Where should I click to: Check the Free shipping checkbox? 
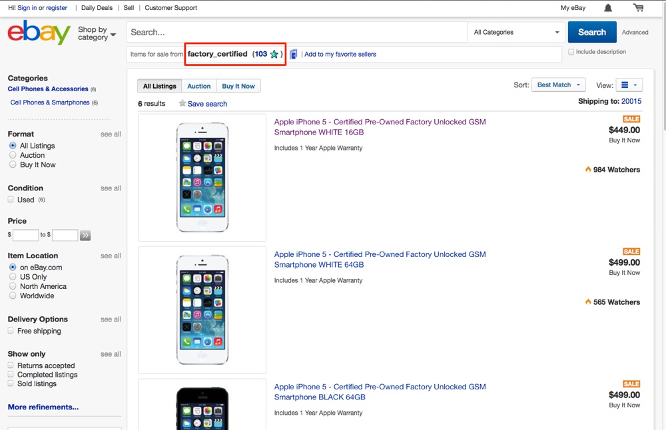pos(11,331)
